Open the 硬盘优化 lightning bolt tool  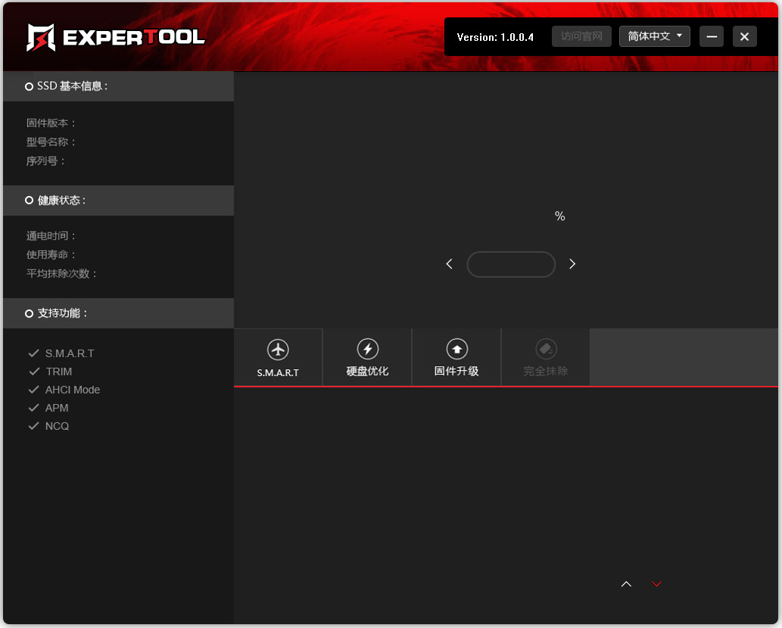point(367,350)
